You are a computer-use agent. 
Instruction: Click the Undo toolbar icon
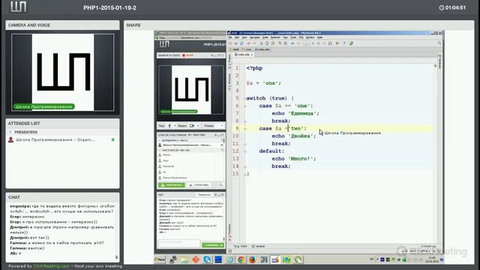(249, 43)
